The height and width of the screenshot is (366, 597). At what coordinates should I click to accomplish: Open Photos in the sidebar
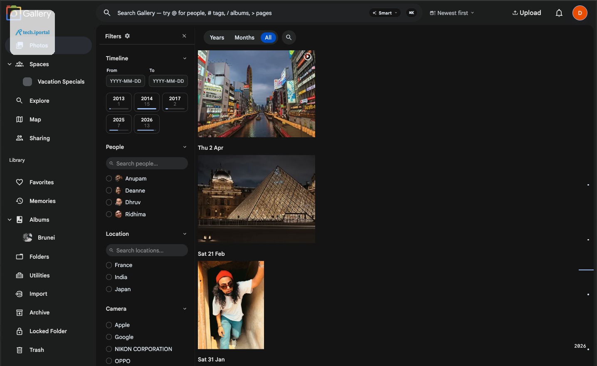(x=49, y=45)
